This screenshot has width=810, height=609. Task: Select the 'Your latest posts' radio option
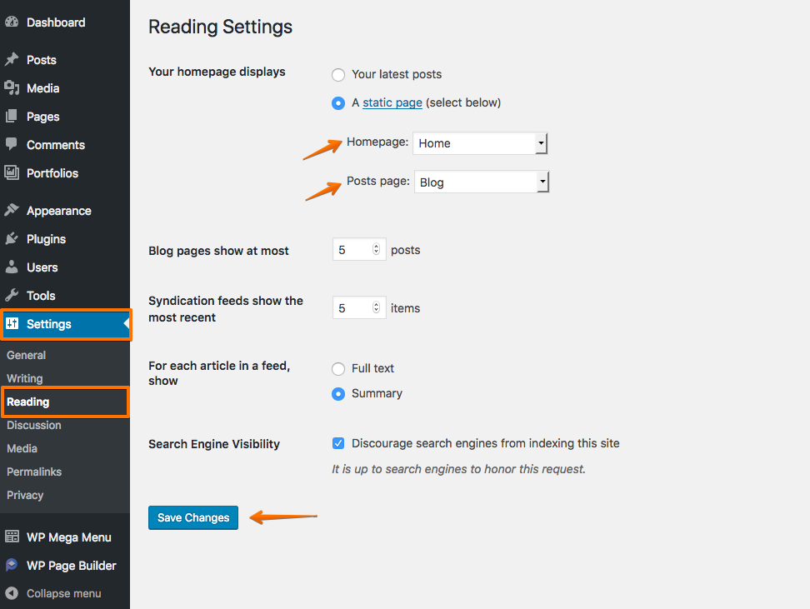tap(338, 75)
